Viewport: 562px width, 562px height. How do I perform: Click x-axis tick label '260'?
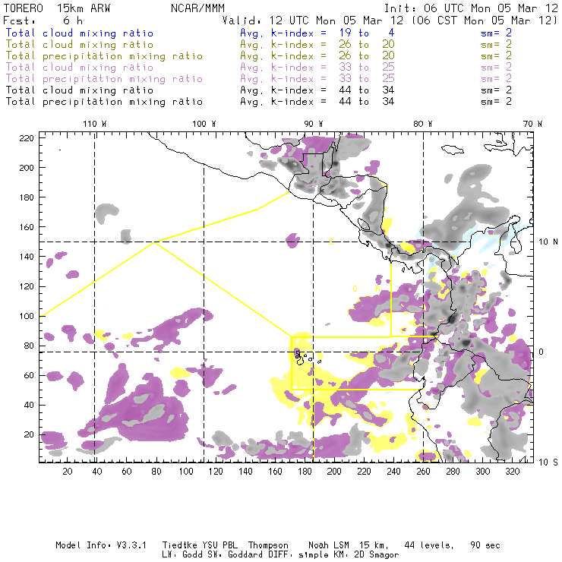click(x=423, y=472)
